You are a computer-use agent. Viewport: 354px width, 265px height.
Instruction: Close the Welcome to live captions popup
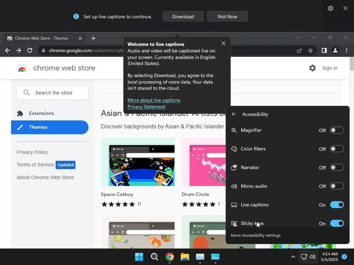tap(223, 43)
